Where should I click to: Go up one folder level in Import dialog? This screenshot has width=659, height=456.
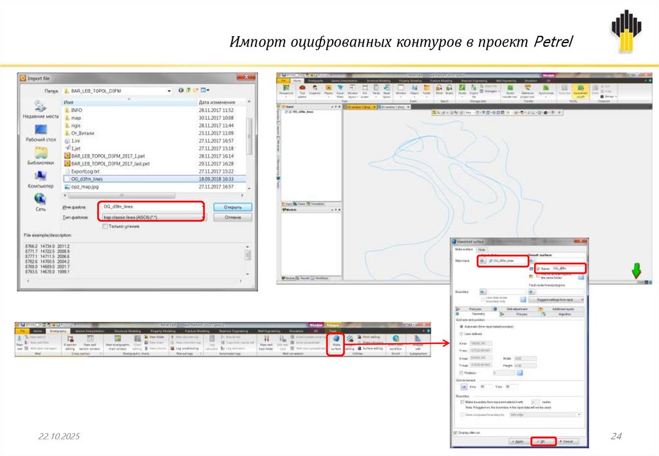pyautogui.click(x=189, y=90)
